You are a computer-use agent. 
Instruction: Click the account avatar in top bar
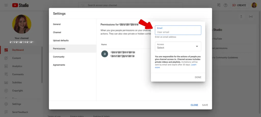click(x=254, y=5)
